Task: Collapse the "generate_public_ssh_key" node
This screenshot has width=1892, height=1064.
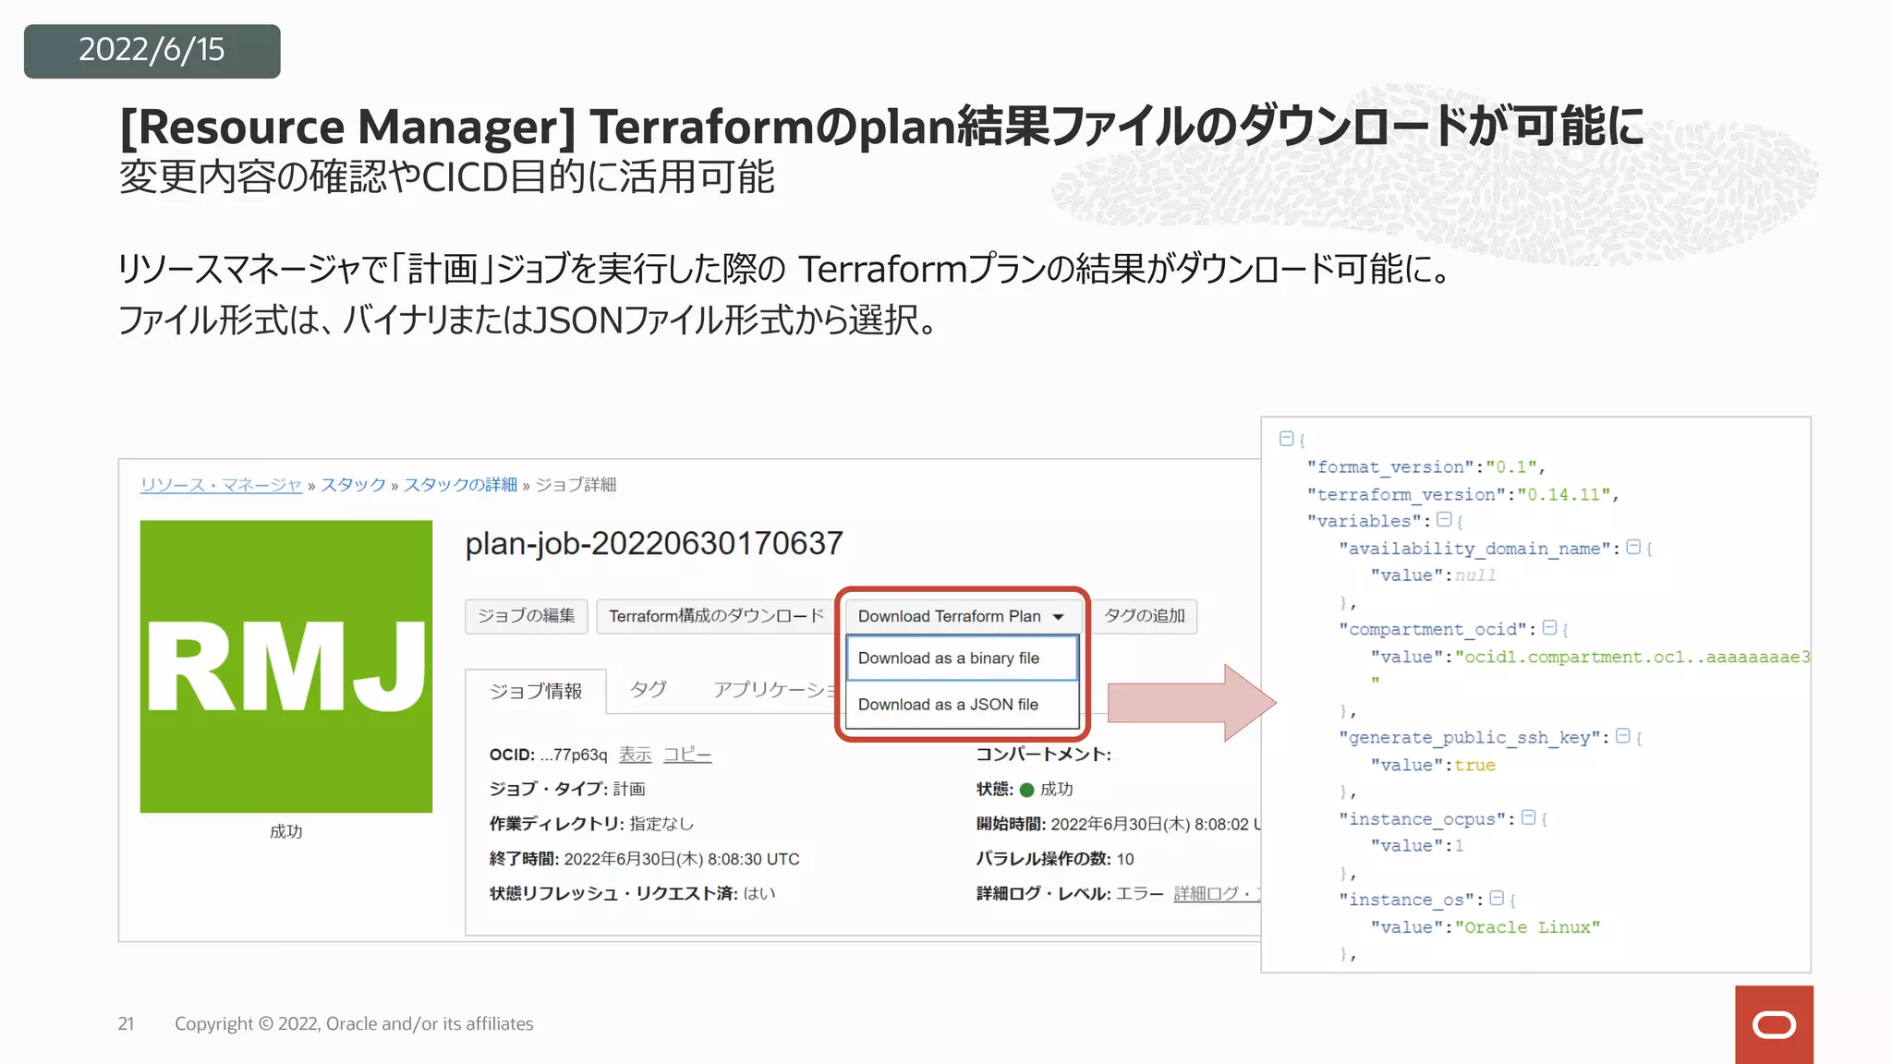Action: point(1622,736)
